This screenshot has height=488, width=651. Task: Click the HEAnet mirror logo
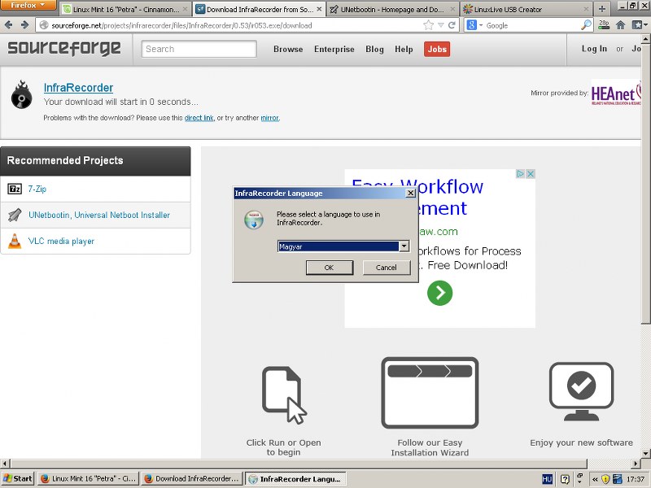click(616, 93)
